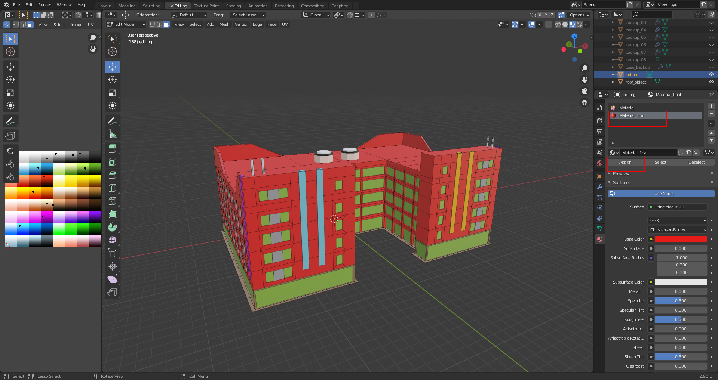Select the Knife tool
Screen dimensions: 718x380
click(113, 201)
